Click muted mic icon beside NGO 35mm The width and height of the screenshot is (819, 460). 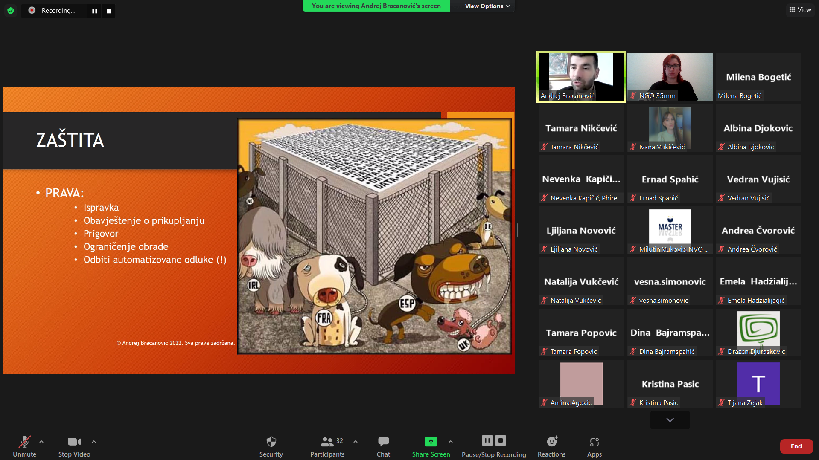click(633, 96)
